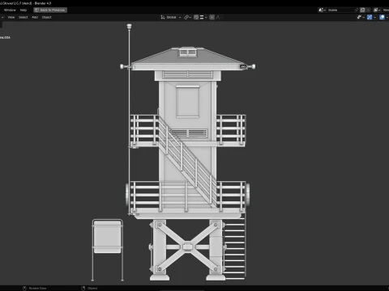Open the view layer browse dropdown
The image size is (389, 291).
pyautogui.click(x=377, y=10)
